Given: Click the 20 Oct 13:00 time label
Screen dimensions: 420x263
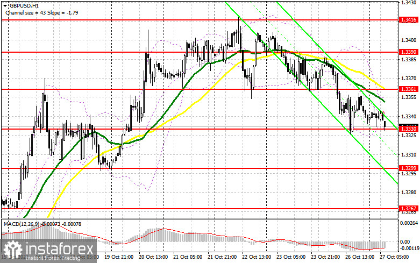Looking at the screenshot, I should click(153, 257).
